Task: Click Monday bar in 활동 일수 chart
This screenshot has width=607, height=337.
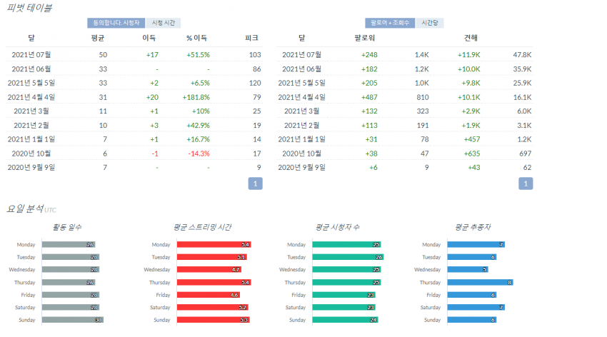Action: pos(69,244)
